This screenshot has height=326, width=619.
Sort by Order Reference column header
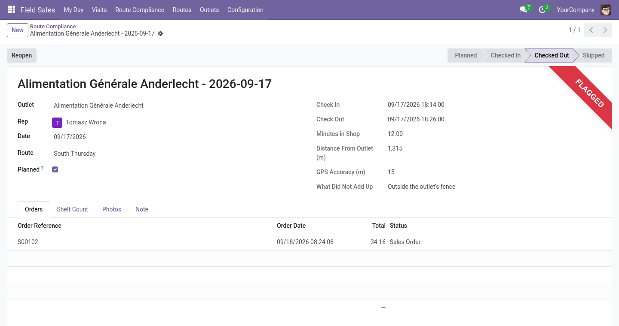tap(40, 226)
